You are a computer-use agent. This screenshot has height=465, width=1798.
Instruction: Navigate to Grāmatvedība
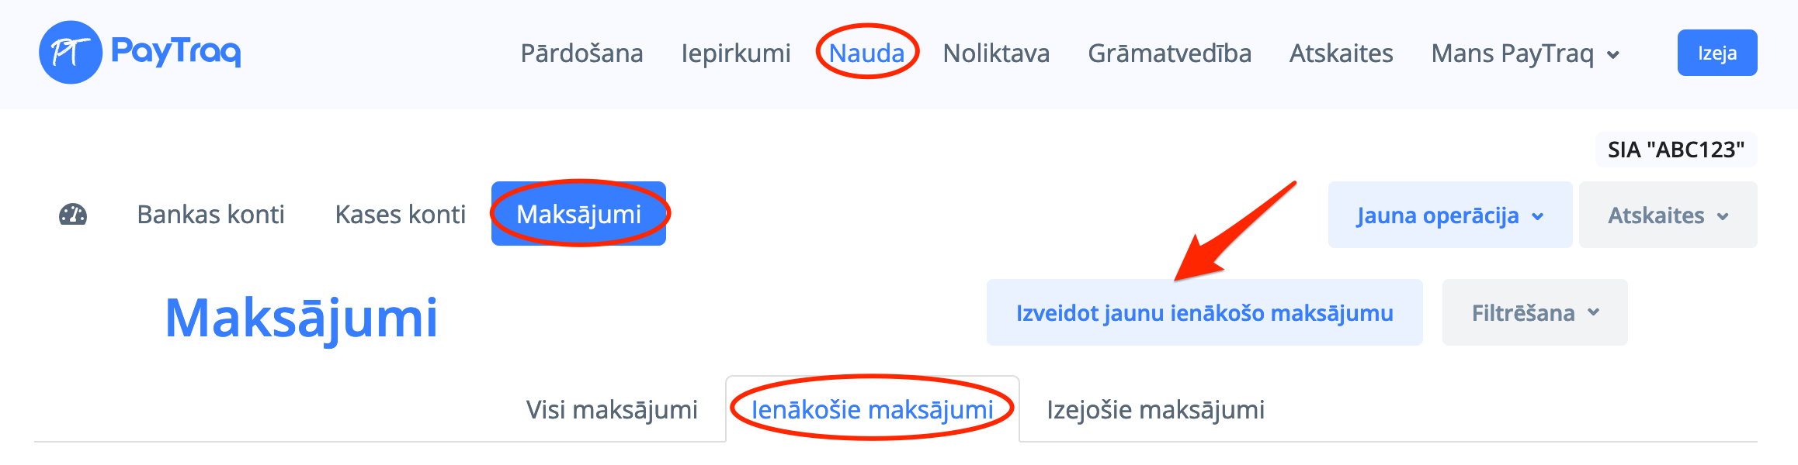click(1169, 53)
